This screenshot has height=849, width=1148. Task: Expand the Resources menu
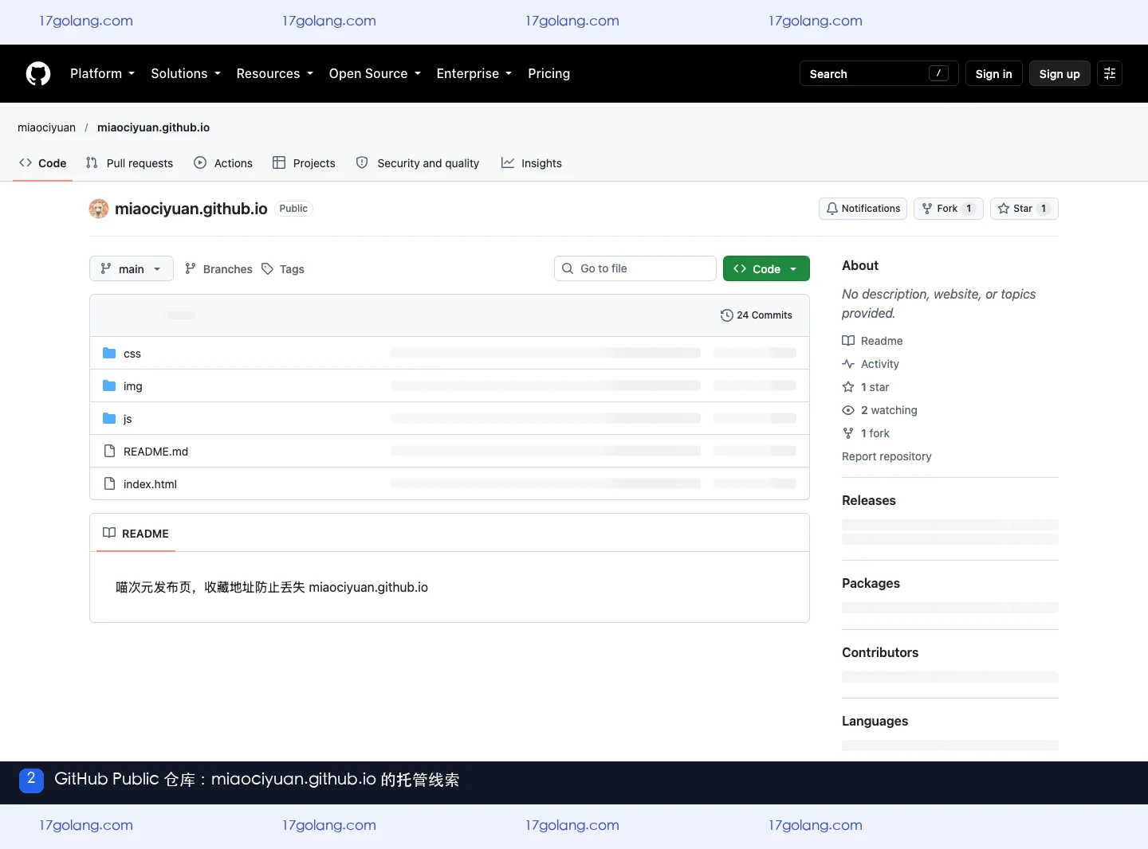click(275, 73)
